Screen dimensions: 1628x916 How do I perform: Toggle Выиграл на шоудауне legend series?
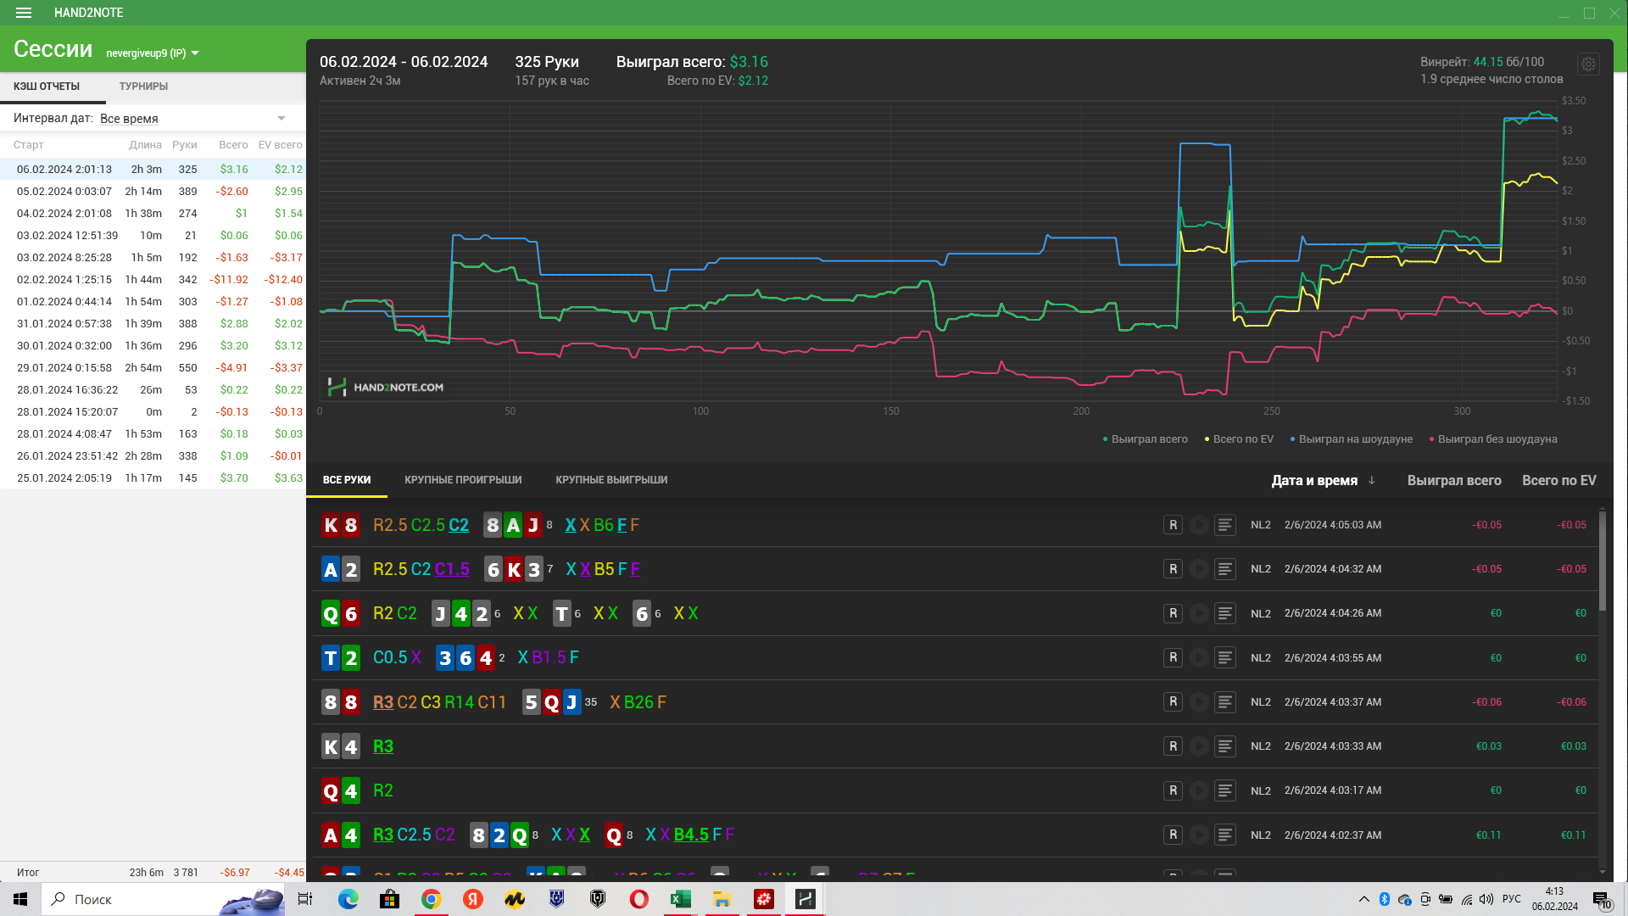click(1351, 439)
